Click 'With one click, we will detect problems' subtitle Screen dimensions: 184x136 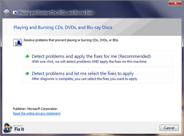[89, 61]
